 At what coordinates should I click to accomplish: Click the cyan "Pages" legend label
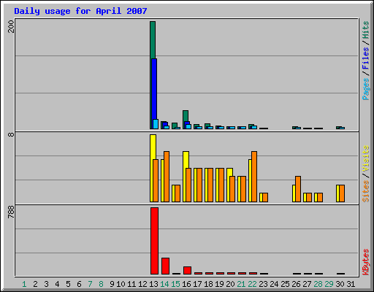(365, 89)
